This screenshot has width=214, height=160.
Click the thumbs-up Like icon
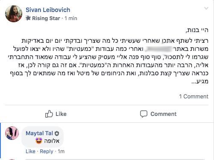49,114
